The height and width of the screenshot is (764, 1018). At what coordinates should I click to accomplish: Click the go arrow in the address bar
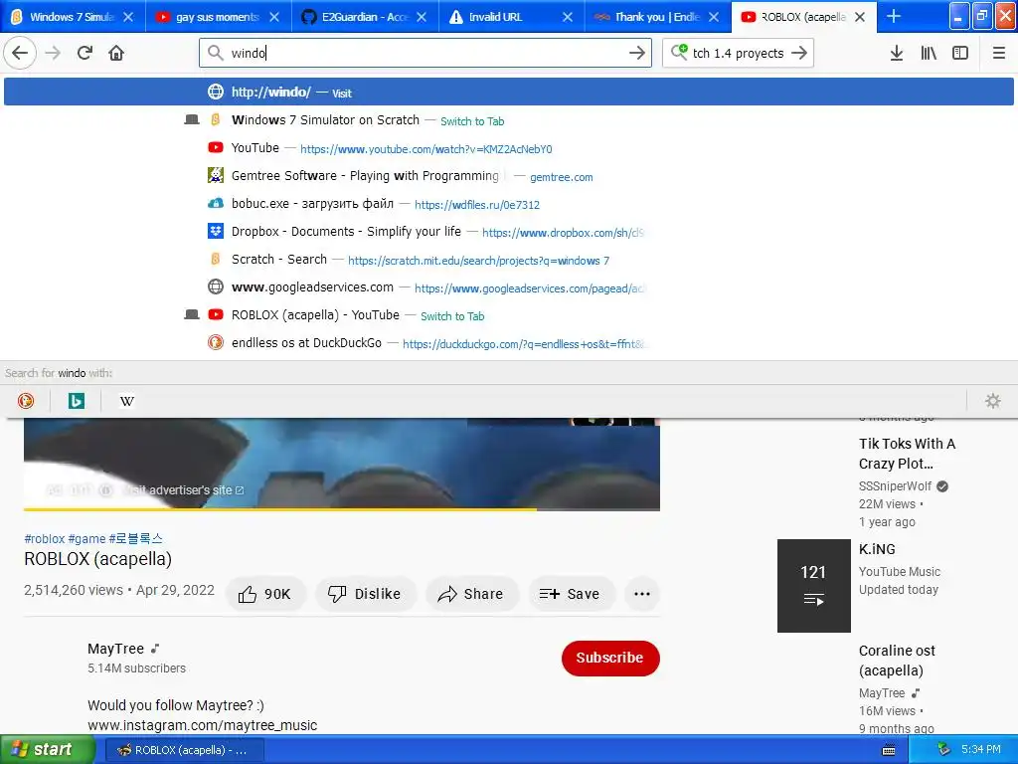[637, 53]
